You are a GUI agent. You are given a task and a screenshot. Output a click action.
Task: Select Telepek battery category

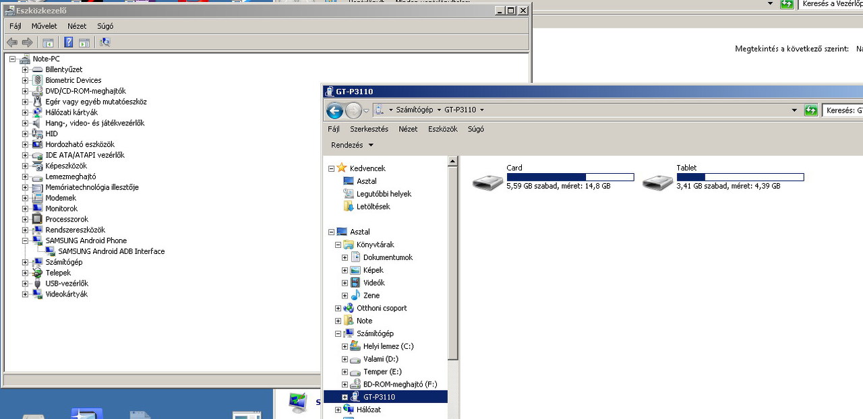(x=58, y=273)
